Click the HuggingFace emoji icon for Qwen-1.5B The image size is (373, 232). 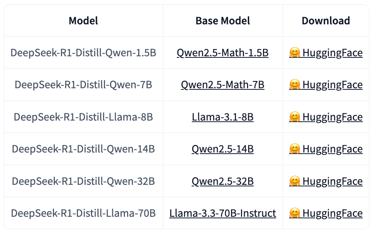pyautogui.click(x=295, y=52)
